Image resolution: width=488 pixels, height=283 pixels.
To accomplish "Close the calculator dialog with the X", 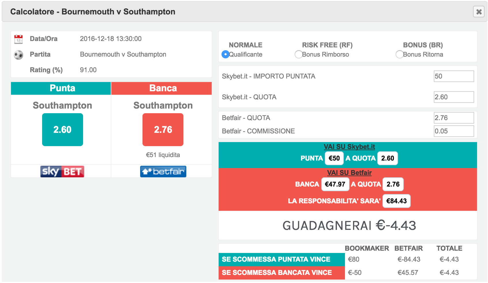I will (478, 12).
